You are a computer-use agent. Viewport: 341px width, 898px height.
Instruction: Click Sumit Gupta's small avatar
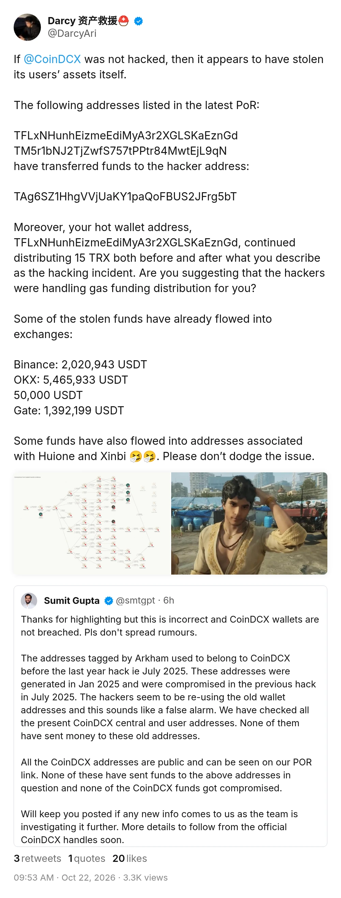tap(29, 600)
